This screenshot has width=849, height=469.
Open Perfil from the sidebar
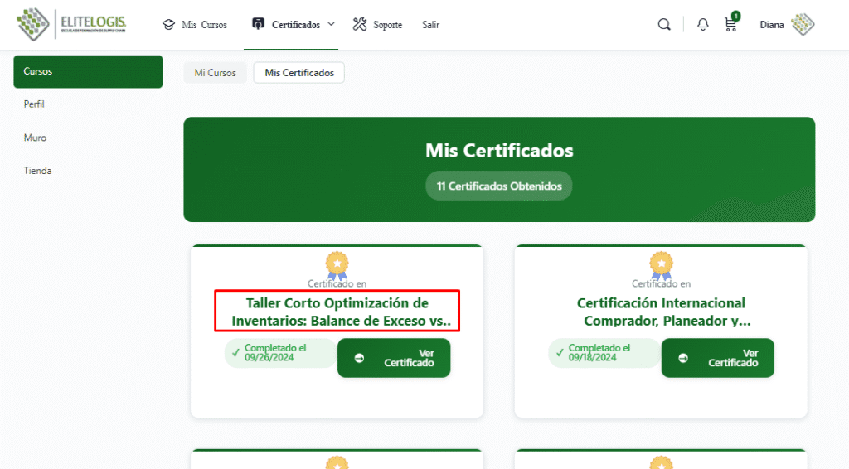coord(35,104)
